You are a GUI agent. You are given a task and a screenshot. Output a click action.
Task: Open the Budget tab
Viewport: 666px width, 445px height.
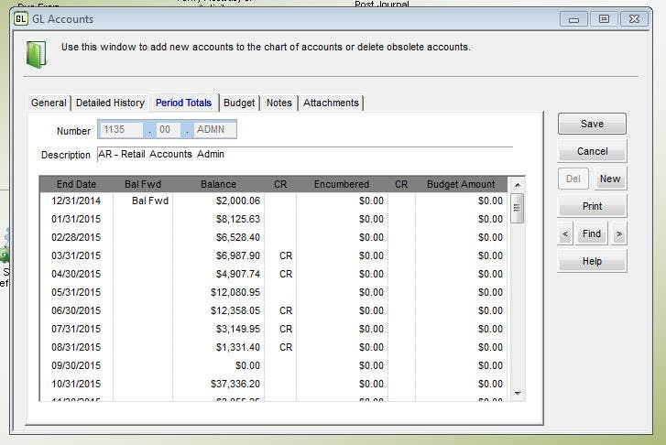click(239, 103)
